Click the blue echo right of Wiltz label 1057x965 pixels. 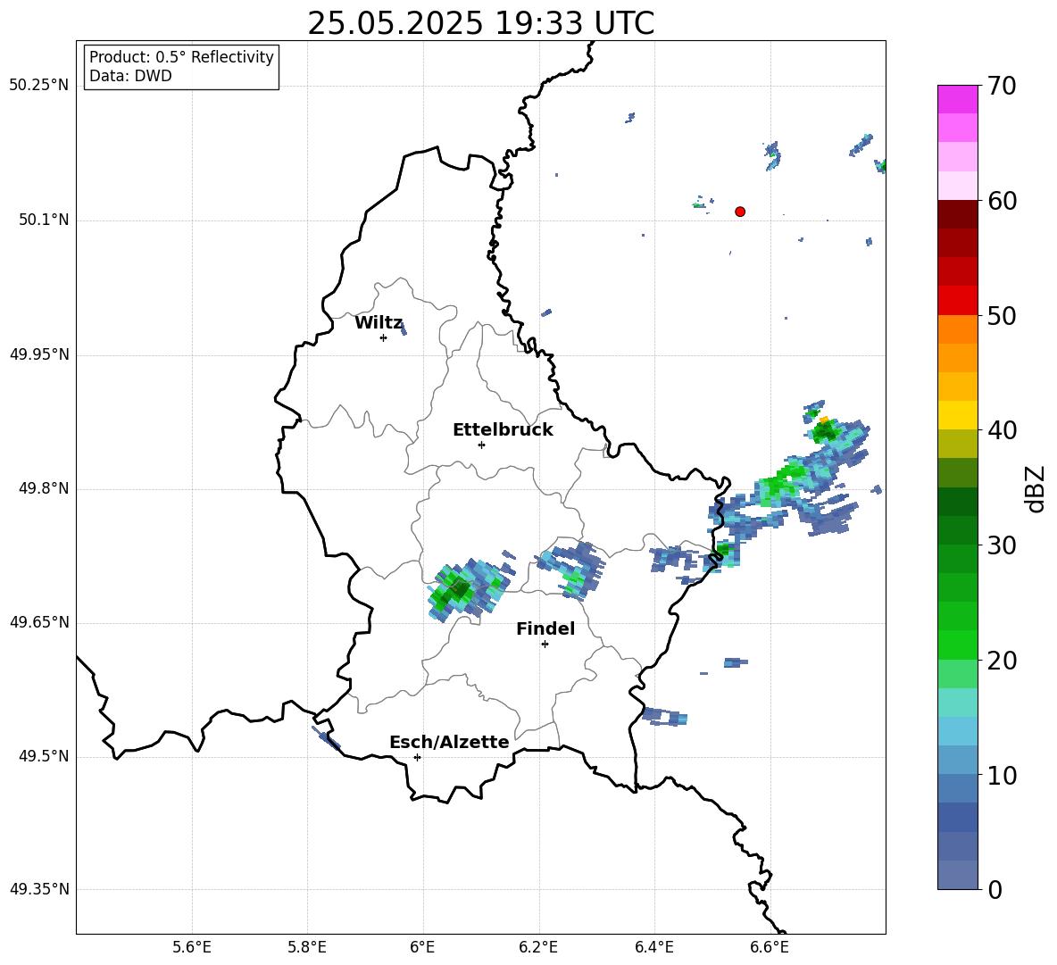coord(404,329)
